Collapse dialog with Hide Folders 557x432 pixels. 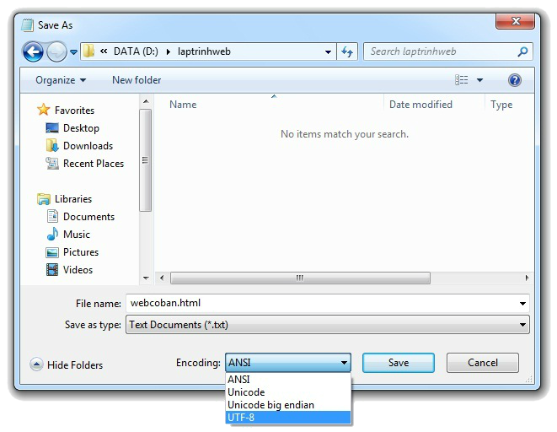67,364
